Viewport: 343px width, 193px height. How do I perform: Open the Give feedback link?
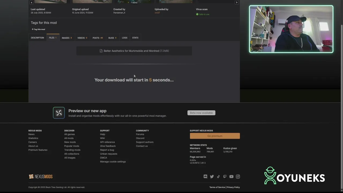click(108, 146)
